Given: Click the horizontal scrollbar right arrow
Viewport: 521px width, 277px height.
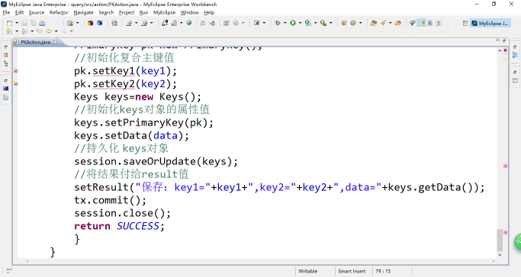Looking at the screenshot, I should click(494, 261).
